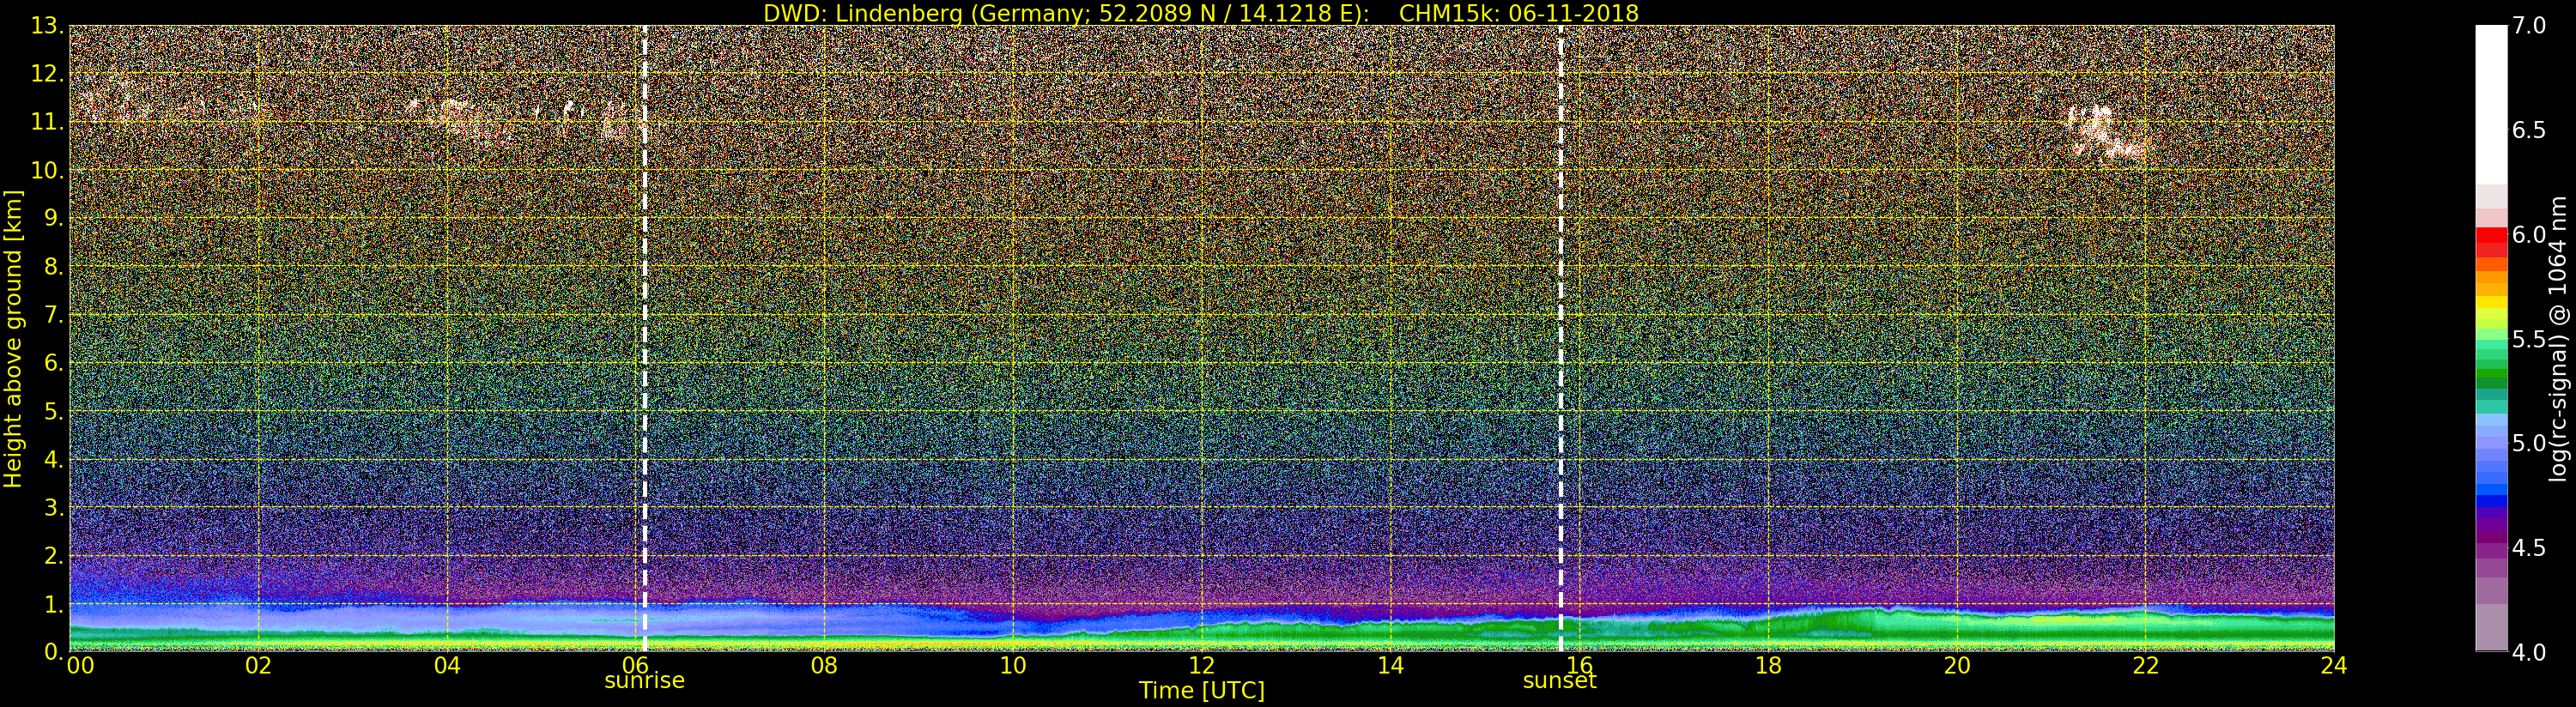Click the colorbar tick label '6.0'
This screenshot has width=2576, height=707.
tap(2528, 234)
